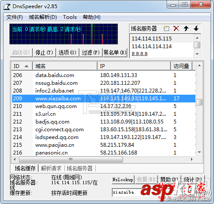Viewport: 214px width, 204px height.
Task: Open the 文件(F) menu
Action: click(14, 17)
